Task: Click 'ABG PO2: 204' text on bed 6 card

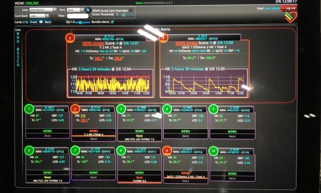Action: (40, 181)
